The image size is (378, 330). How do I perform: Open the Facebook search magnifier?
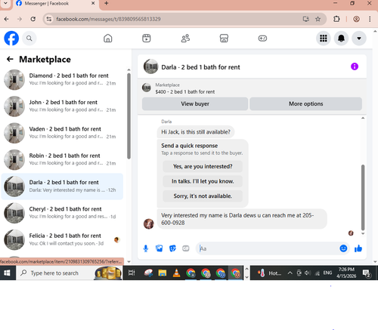click(x=29, y=39)
